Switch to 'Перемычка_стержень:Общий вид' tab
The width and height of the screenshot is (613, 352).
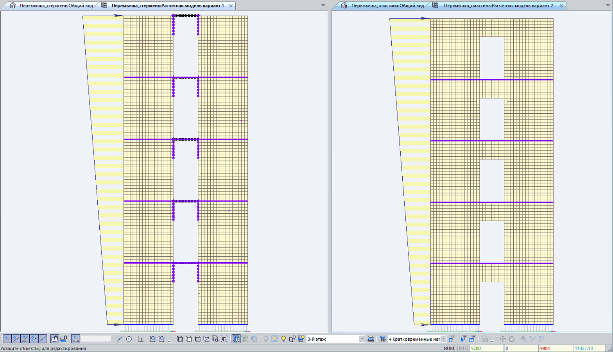[x=56, y=5]
